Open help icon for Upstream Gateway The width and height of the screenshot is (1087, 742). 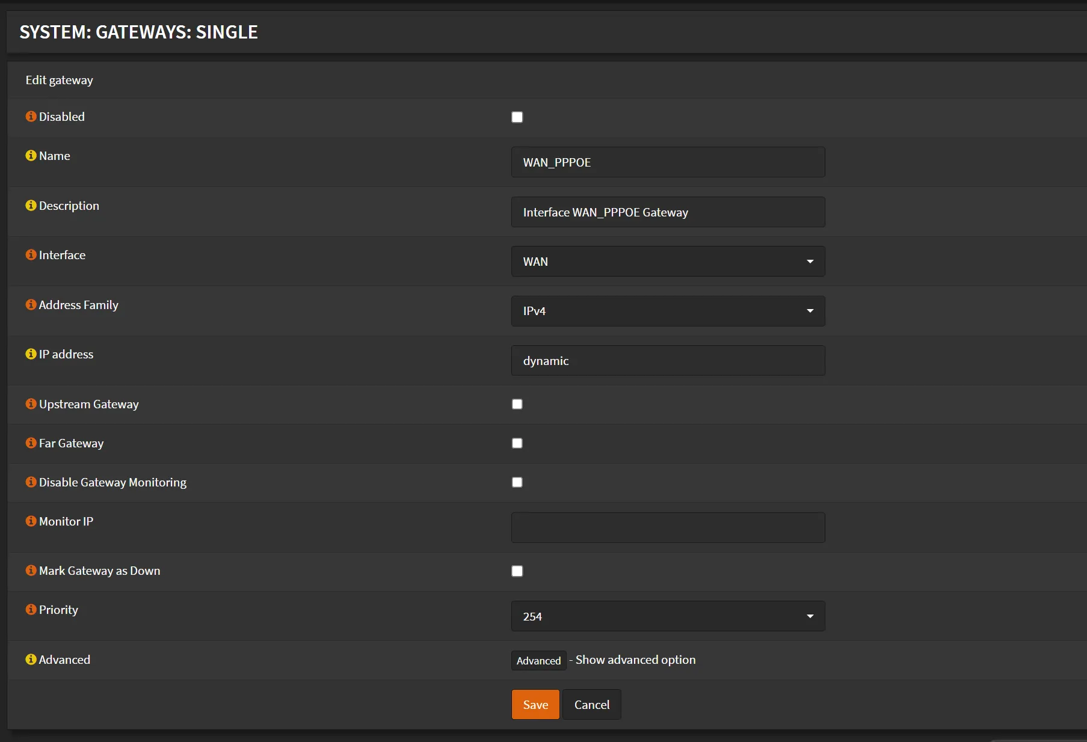pos(31,404)
